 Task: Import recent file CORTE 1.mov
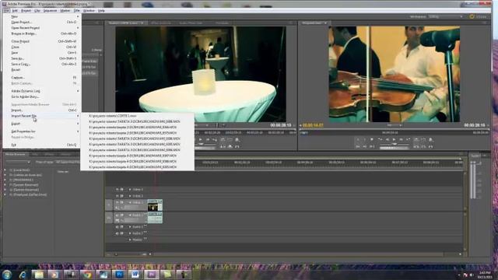pos(137,116)
